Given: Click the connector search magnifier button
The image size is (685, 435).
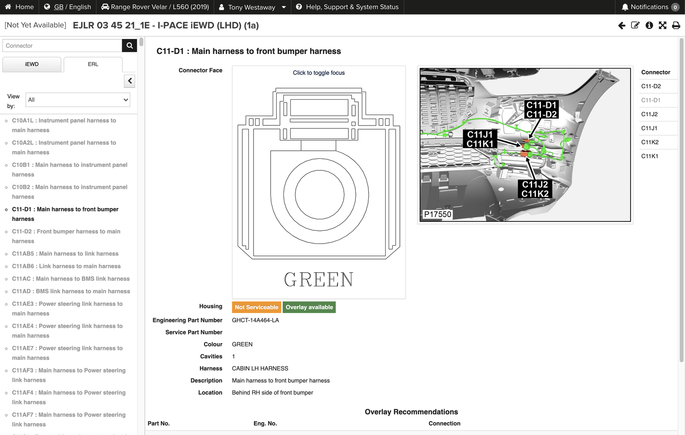Looking at the screenshot, I should [x=129, y=46].
